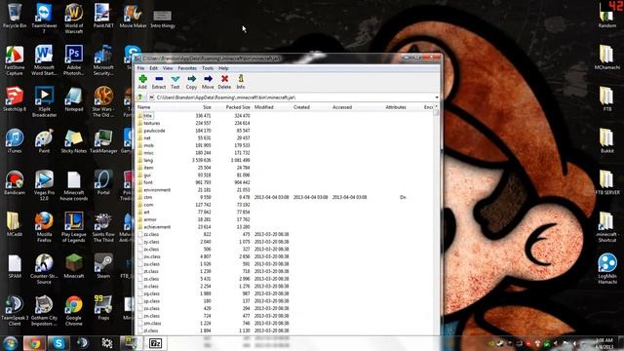624x351 pixels.
Task: Select the TeamViewer 7 desktop shortcut
Action: 44,18
